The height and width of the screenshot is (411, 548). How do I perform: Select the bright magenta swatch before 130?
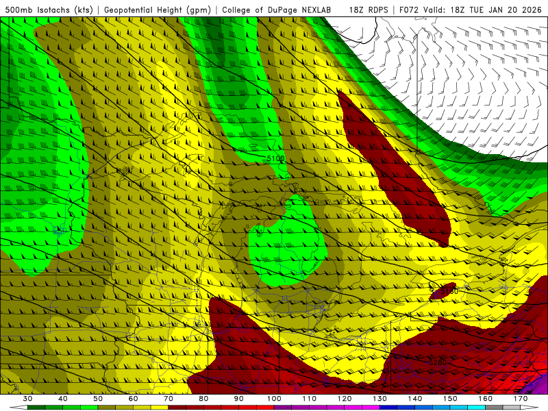pyautogui.click(x=371, y=408)
